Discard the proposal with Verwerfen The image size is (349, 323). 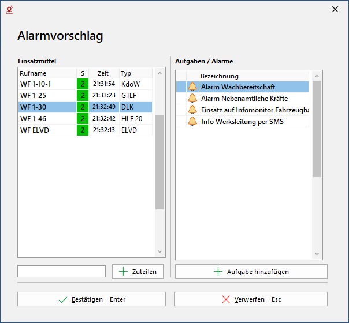coord(251,299)
